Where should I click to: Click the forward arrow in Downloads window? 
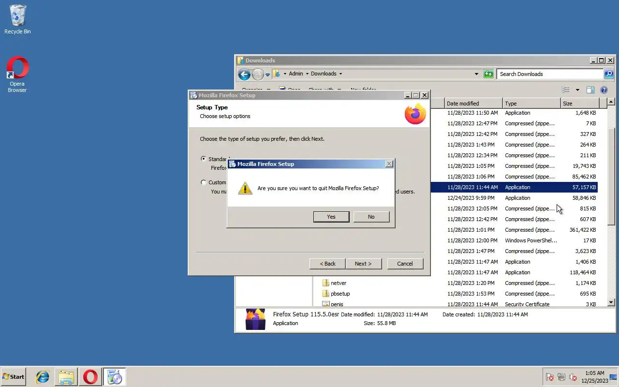[x=258, y=74]
